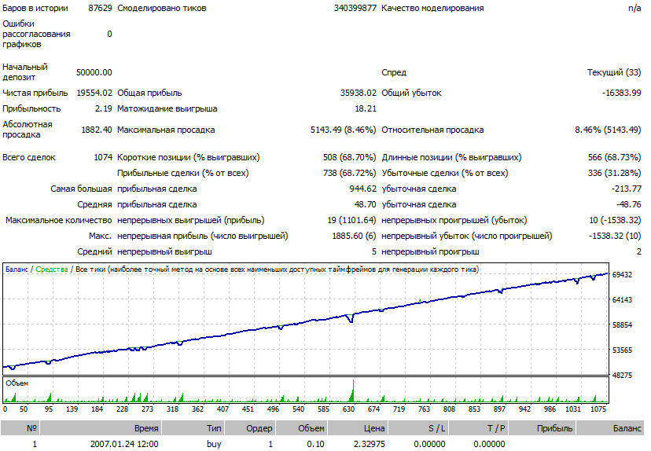Click the S / L column header
The image size is (651, 451).
tap(417, 428)
